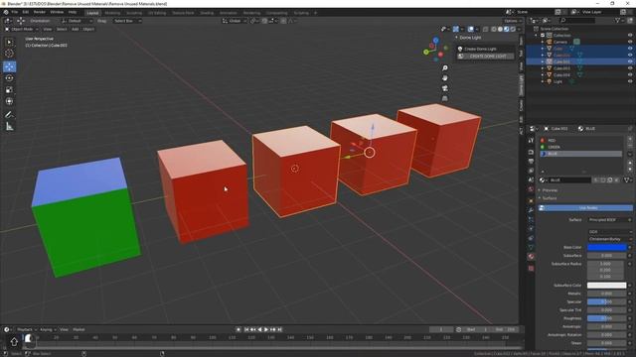Image resolution: width=636 pixels, height=357 pixels.
Task: Open the Window menu
Action: [x=57, y=12]
